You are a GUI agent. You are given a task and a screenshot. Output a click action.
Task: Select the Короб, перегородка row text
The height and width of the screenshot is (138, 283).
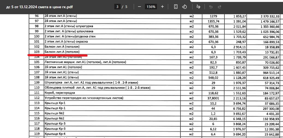tap(60, 93)
